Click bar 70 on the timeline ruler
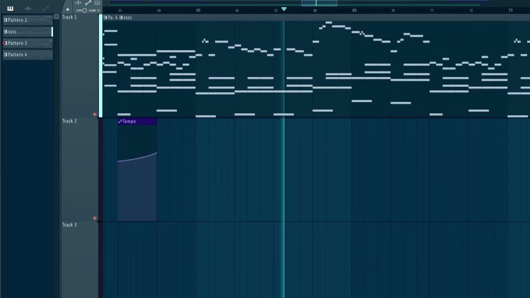Viewport: 530px width, 298px height. (393, 10)
